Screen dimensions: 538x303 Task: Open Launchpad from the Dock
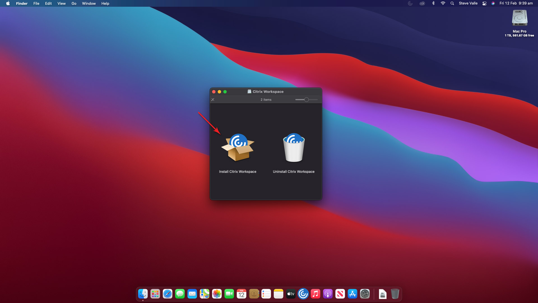[155, 294]
